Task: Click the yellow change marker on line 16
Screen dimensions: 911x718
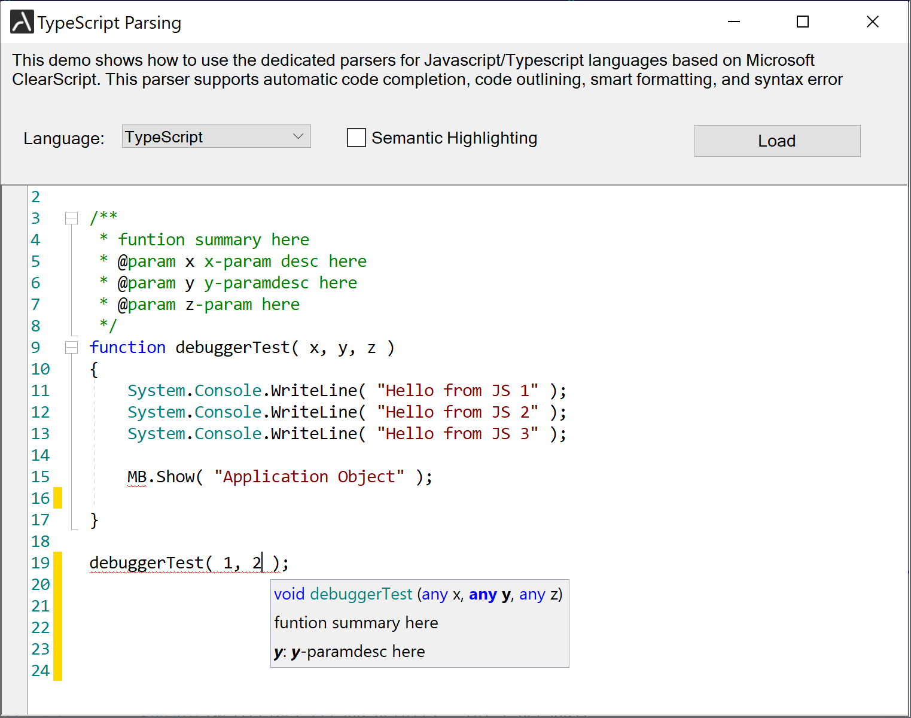Action: pos(58,498)
